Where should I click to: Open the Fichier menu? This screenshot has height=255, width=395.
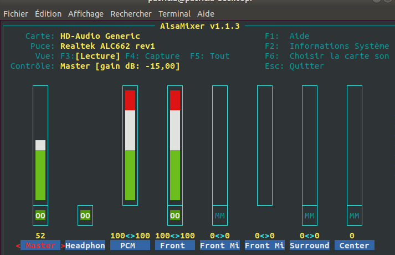point(16,14)
